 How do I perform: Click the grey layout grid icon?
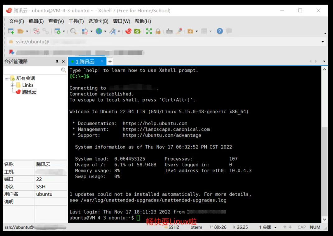204,31
